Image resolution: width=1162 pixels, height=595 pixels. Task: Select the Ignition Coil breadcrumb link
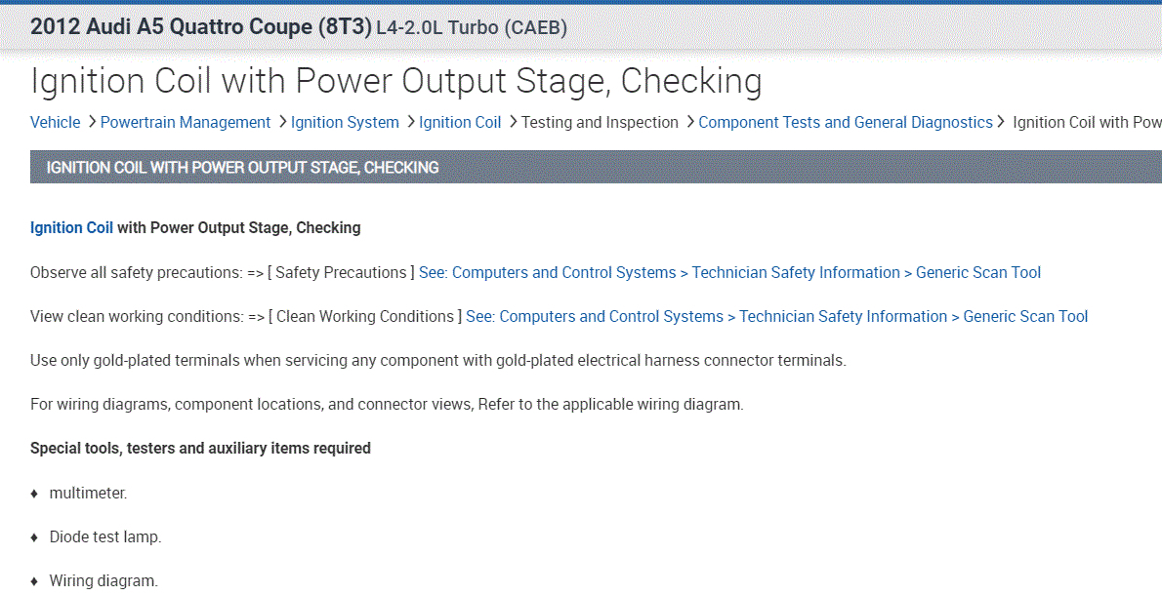tap(460, 123)
